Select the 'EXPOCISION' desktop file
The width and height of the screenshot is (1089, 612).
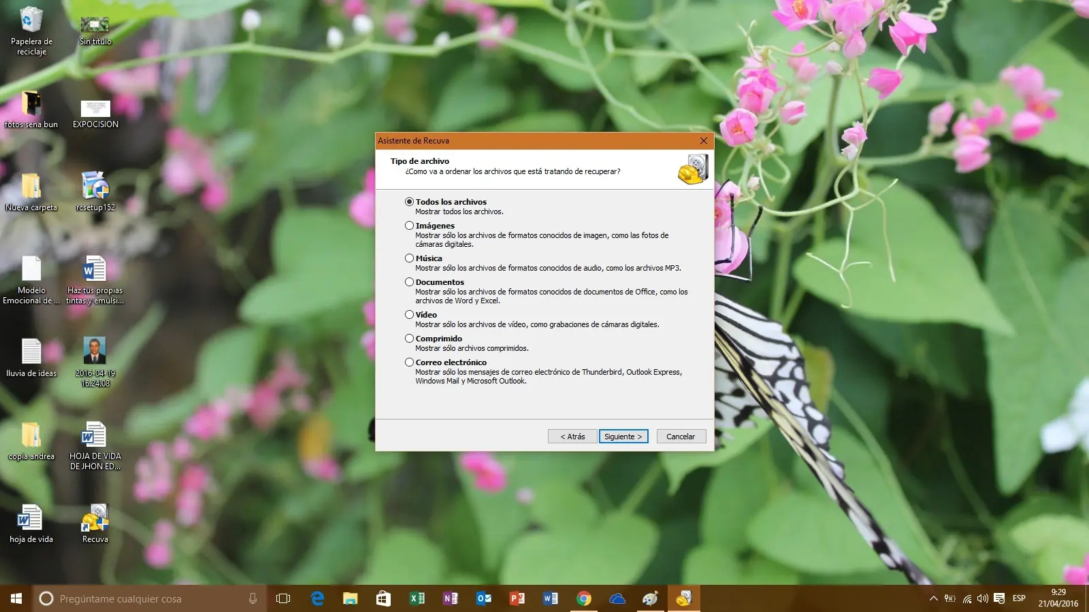95,113
